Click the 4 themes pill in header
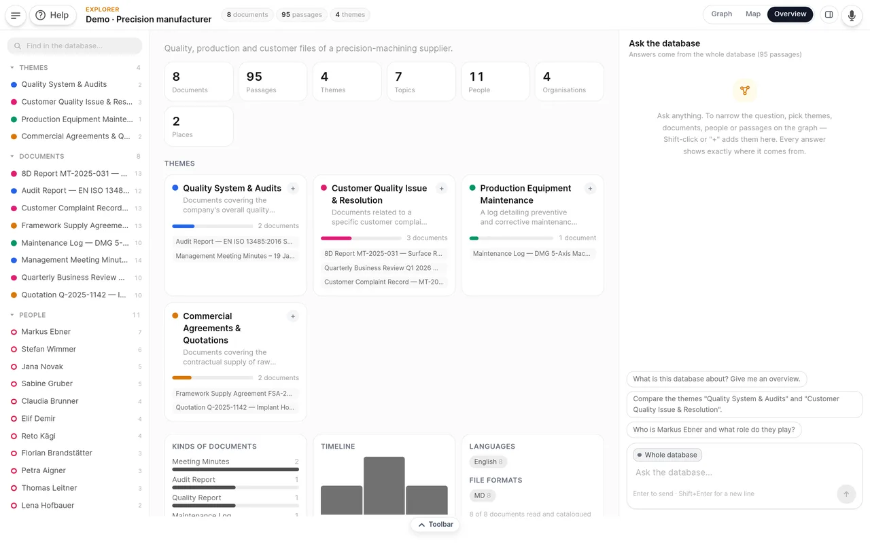Image resolution: width=870 pixels, height=543 pixels. pyautogui.click(x=350, y=15)
